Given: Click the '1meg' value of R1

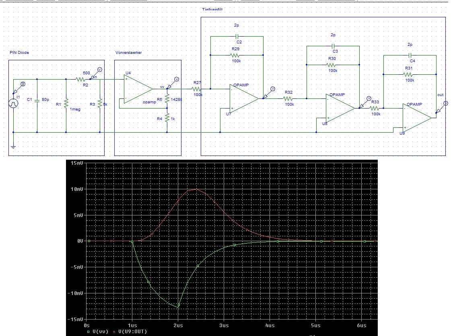Looking at the screenshot, I should [75, 109].
